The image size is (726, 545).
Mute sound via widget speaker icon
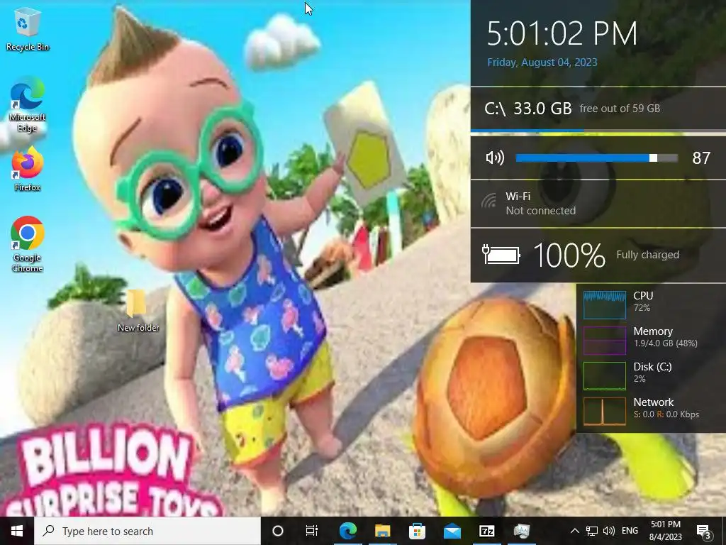click(495, 158)
